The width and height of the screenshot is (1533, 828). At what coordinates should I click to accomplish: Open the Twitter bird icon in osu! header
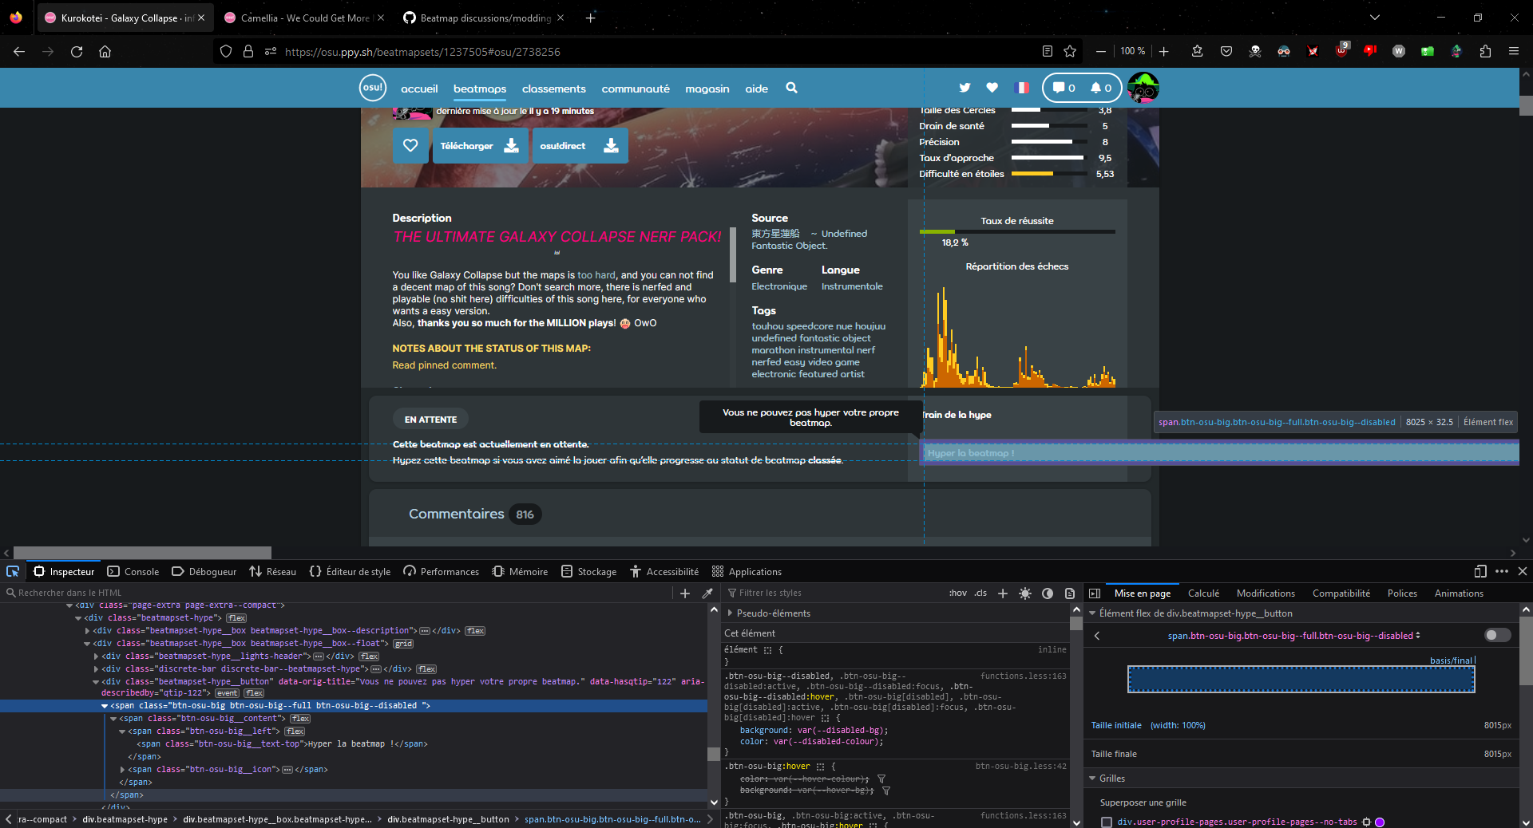pyautogui.click(x=965, y=88)
